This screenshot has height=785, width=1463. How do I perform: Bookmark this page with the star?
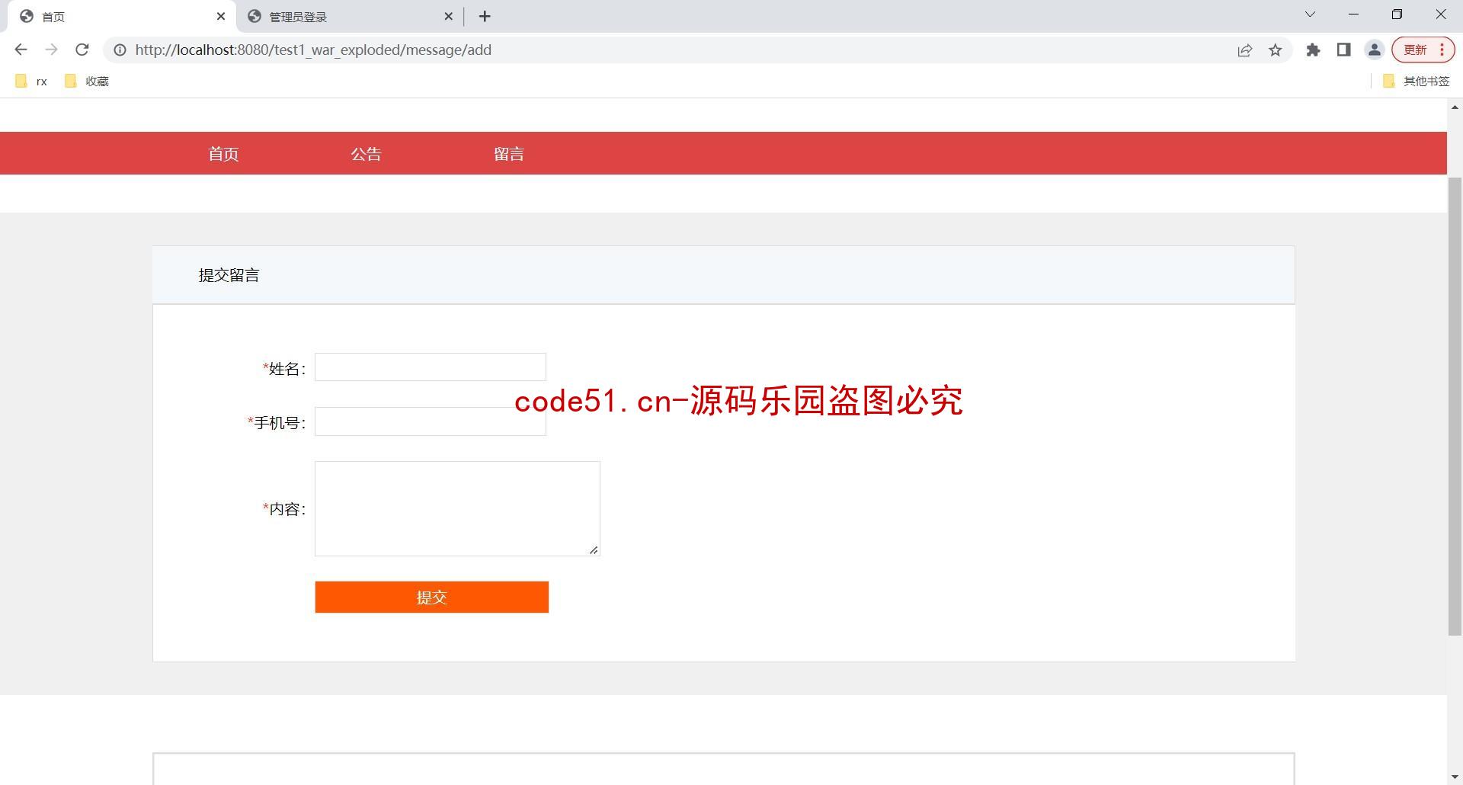(1276, 50)
